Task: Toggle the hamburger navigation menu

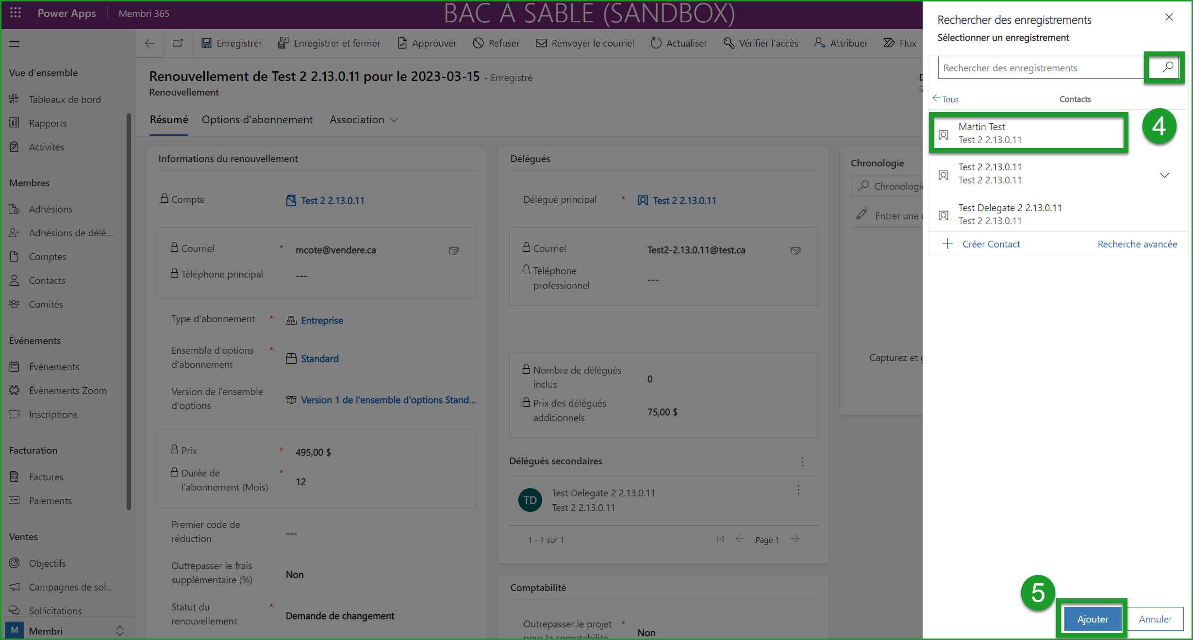Action: [x=15, y=44]
